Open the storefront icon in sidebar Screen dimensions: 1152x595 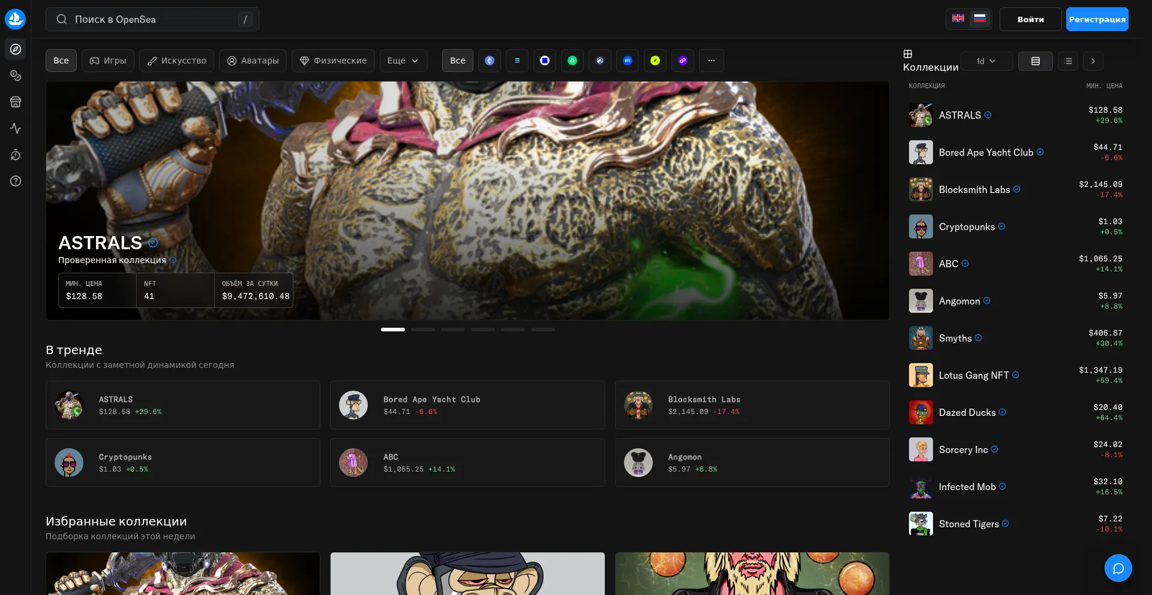click(x=16, y=102)
